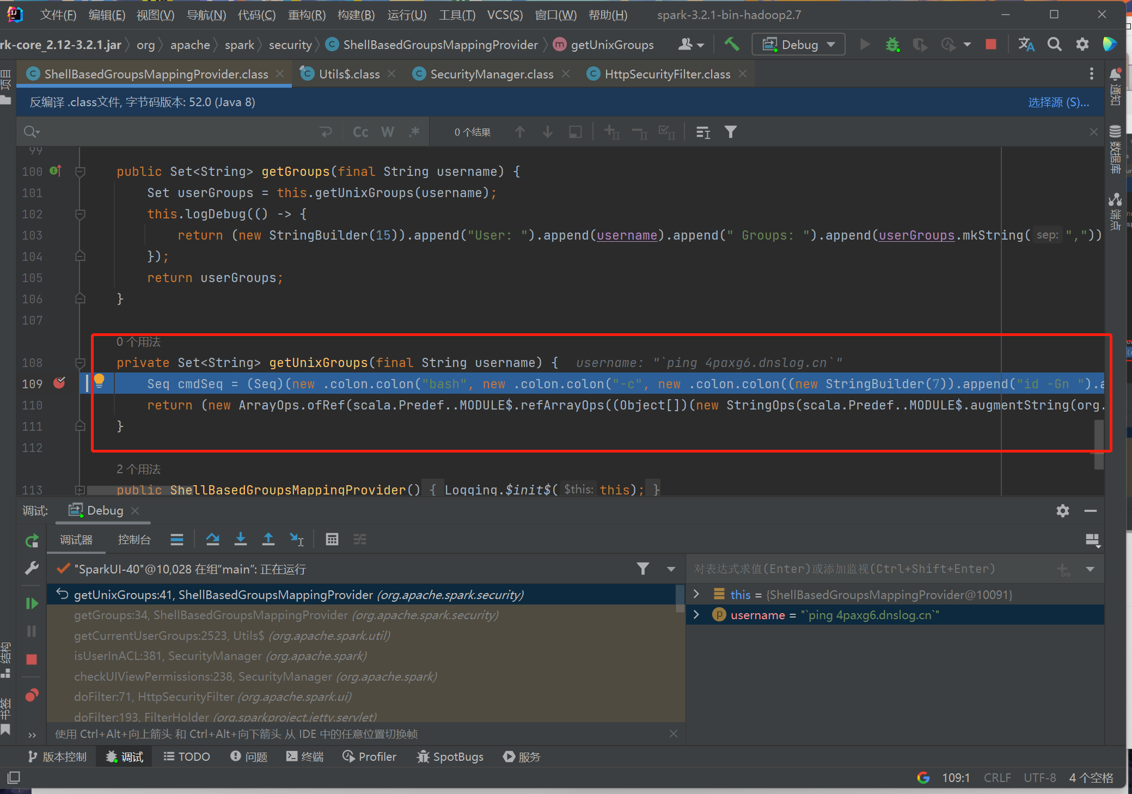1132x794 pixels.
Task: Click the green hammer Build icon
Action: pyautogui.click(x=731, y=44)
